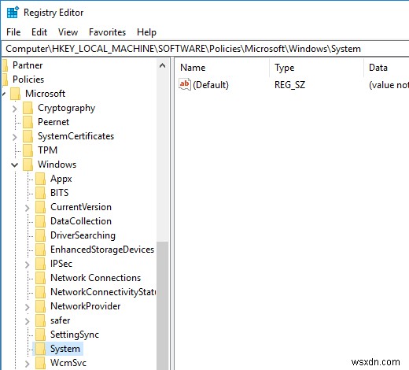Click the DriverSearching folder icon
The height and width of the screenshot is (370, 409).
coord(40,235)
